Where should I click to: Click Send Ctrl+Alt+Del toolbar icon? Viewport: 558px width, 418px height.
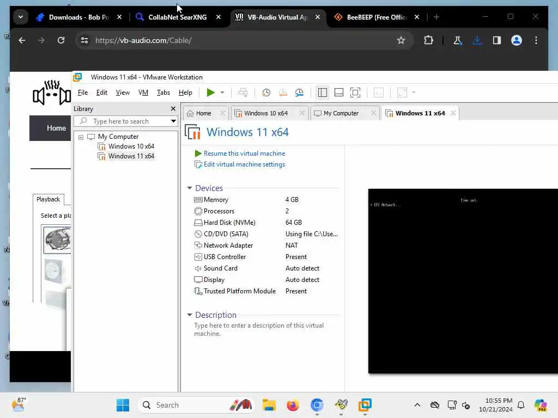(x=243, y=93)
